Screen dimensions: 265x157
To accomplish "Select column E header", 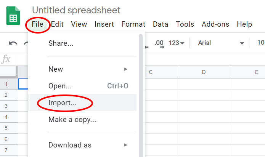I will [x=248, y=72].
